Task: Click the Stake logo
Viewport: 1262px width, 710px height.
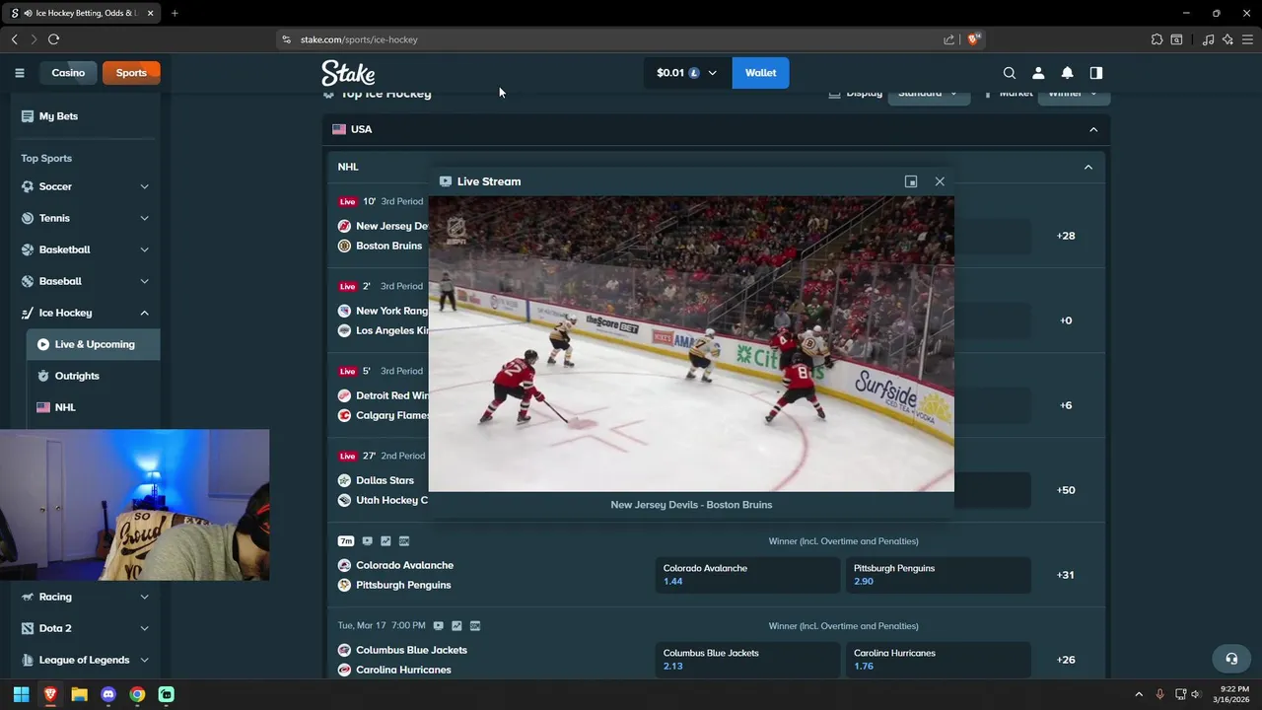Action: pos(348,73)
